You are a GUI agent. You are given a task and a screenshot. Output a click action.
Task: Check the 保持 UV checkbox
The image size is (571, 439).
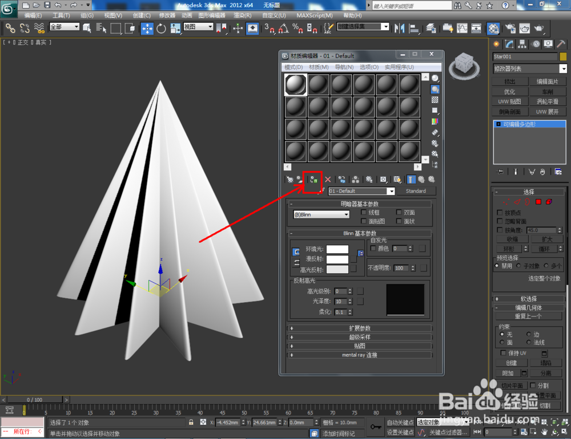(x=503, y=353)
